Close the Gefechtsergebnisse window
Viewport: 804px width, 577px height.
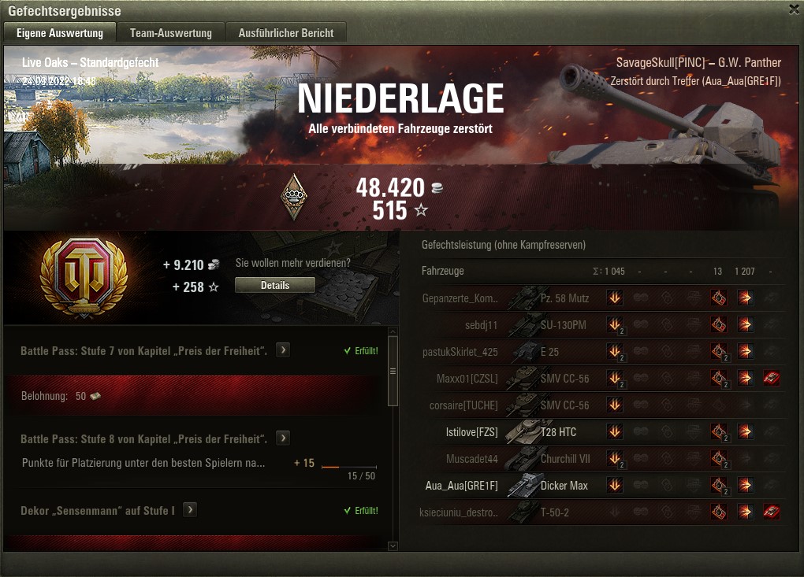[x=794, y=9]
